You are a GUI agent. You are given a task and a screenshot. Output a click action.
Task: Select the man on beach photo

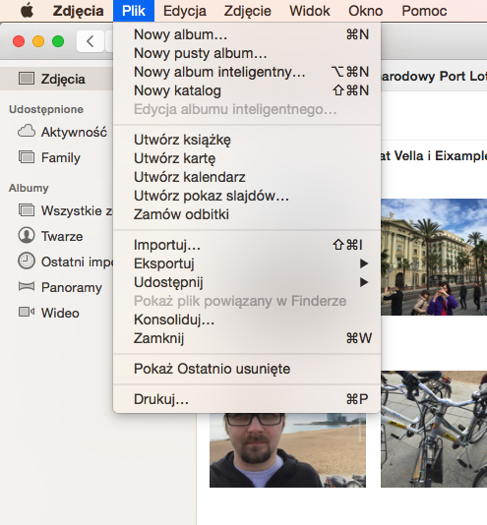coord(287,450)
